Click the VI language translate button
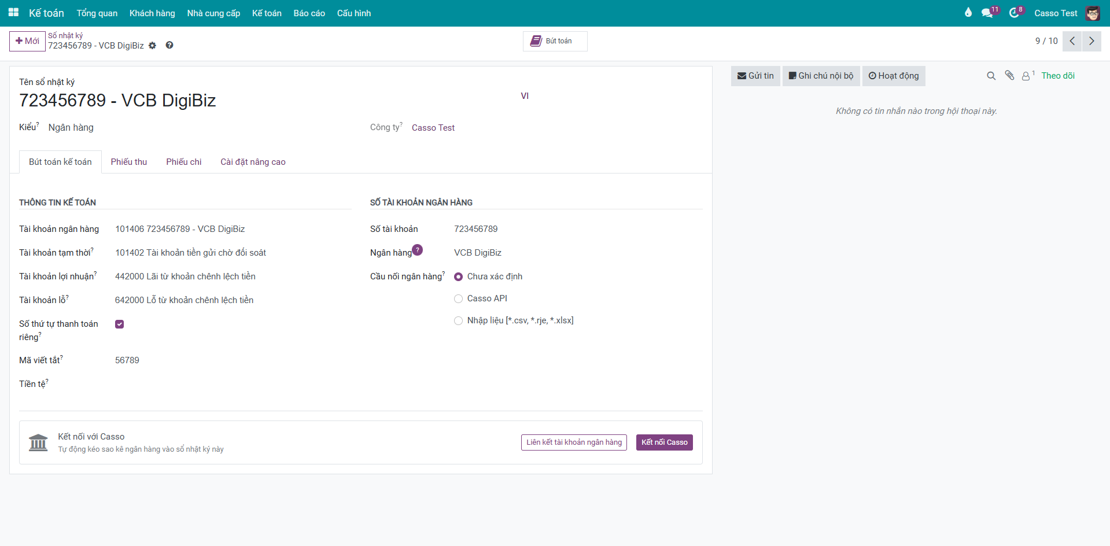1110x546 pixels. coord(525,96)
